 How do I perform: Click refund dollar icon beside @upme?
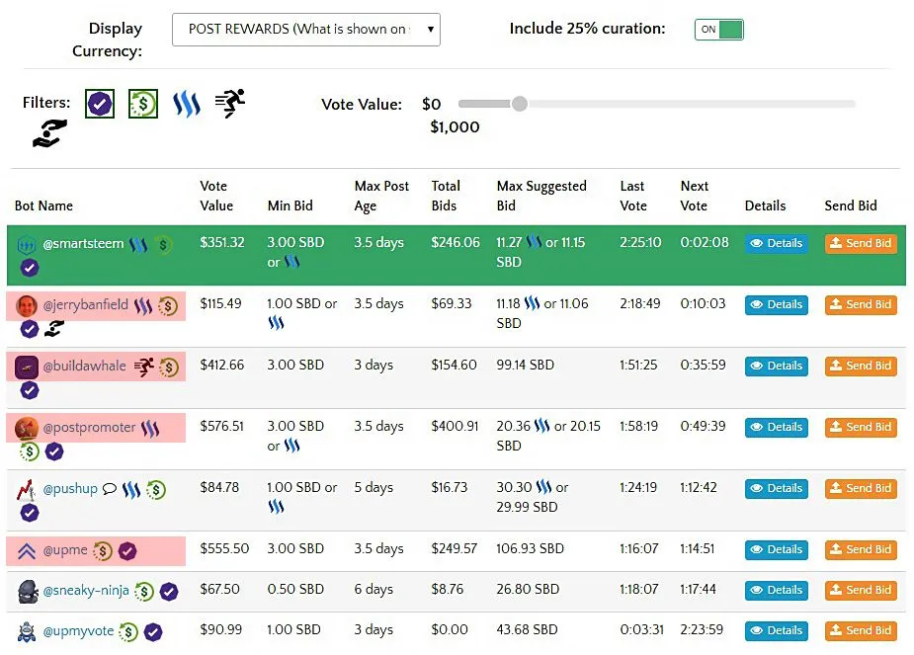103,550
